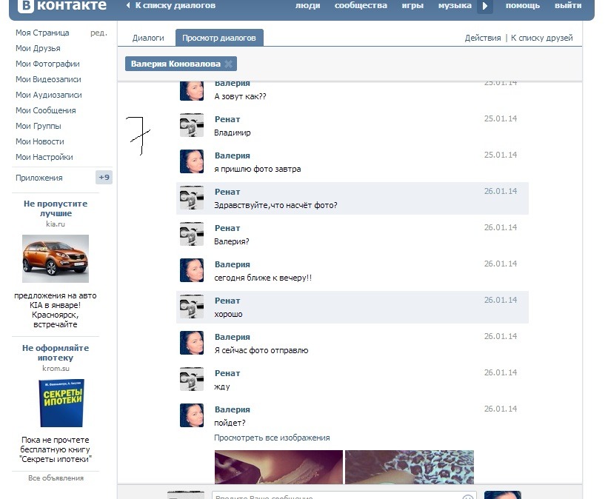Open игры in top menu
Image resolution: width=608 pixels, height=499 pixels.
coord(412,6)
